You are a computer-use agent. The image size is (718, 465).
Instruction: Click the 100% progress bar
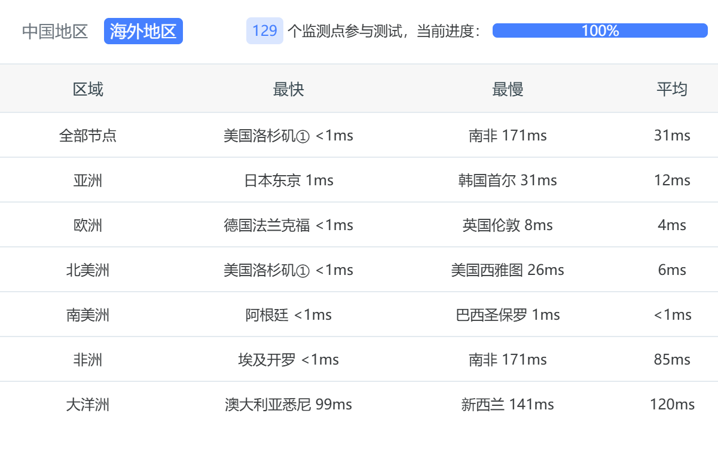pos(600,30)
